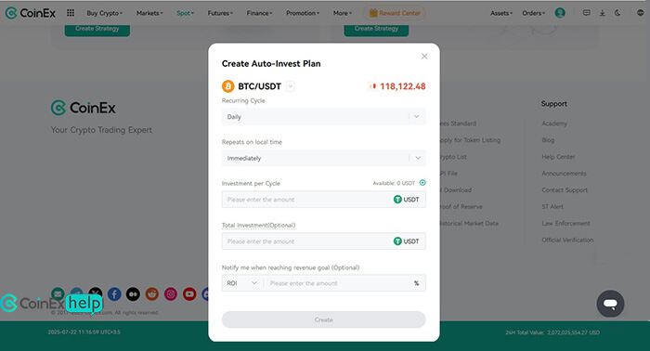The height and width of the screenshot is (351, 650).
Task: Click the Reward Center button
Action: coord(395,13)
